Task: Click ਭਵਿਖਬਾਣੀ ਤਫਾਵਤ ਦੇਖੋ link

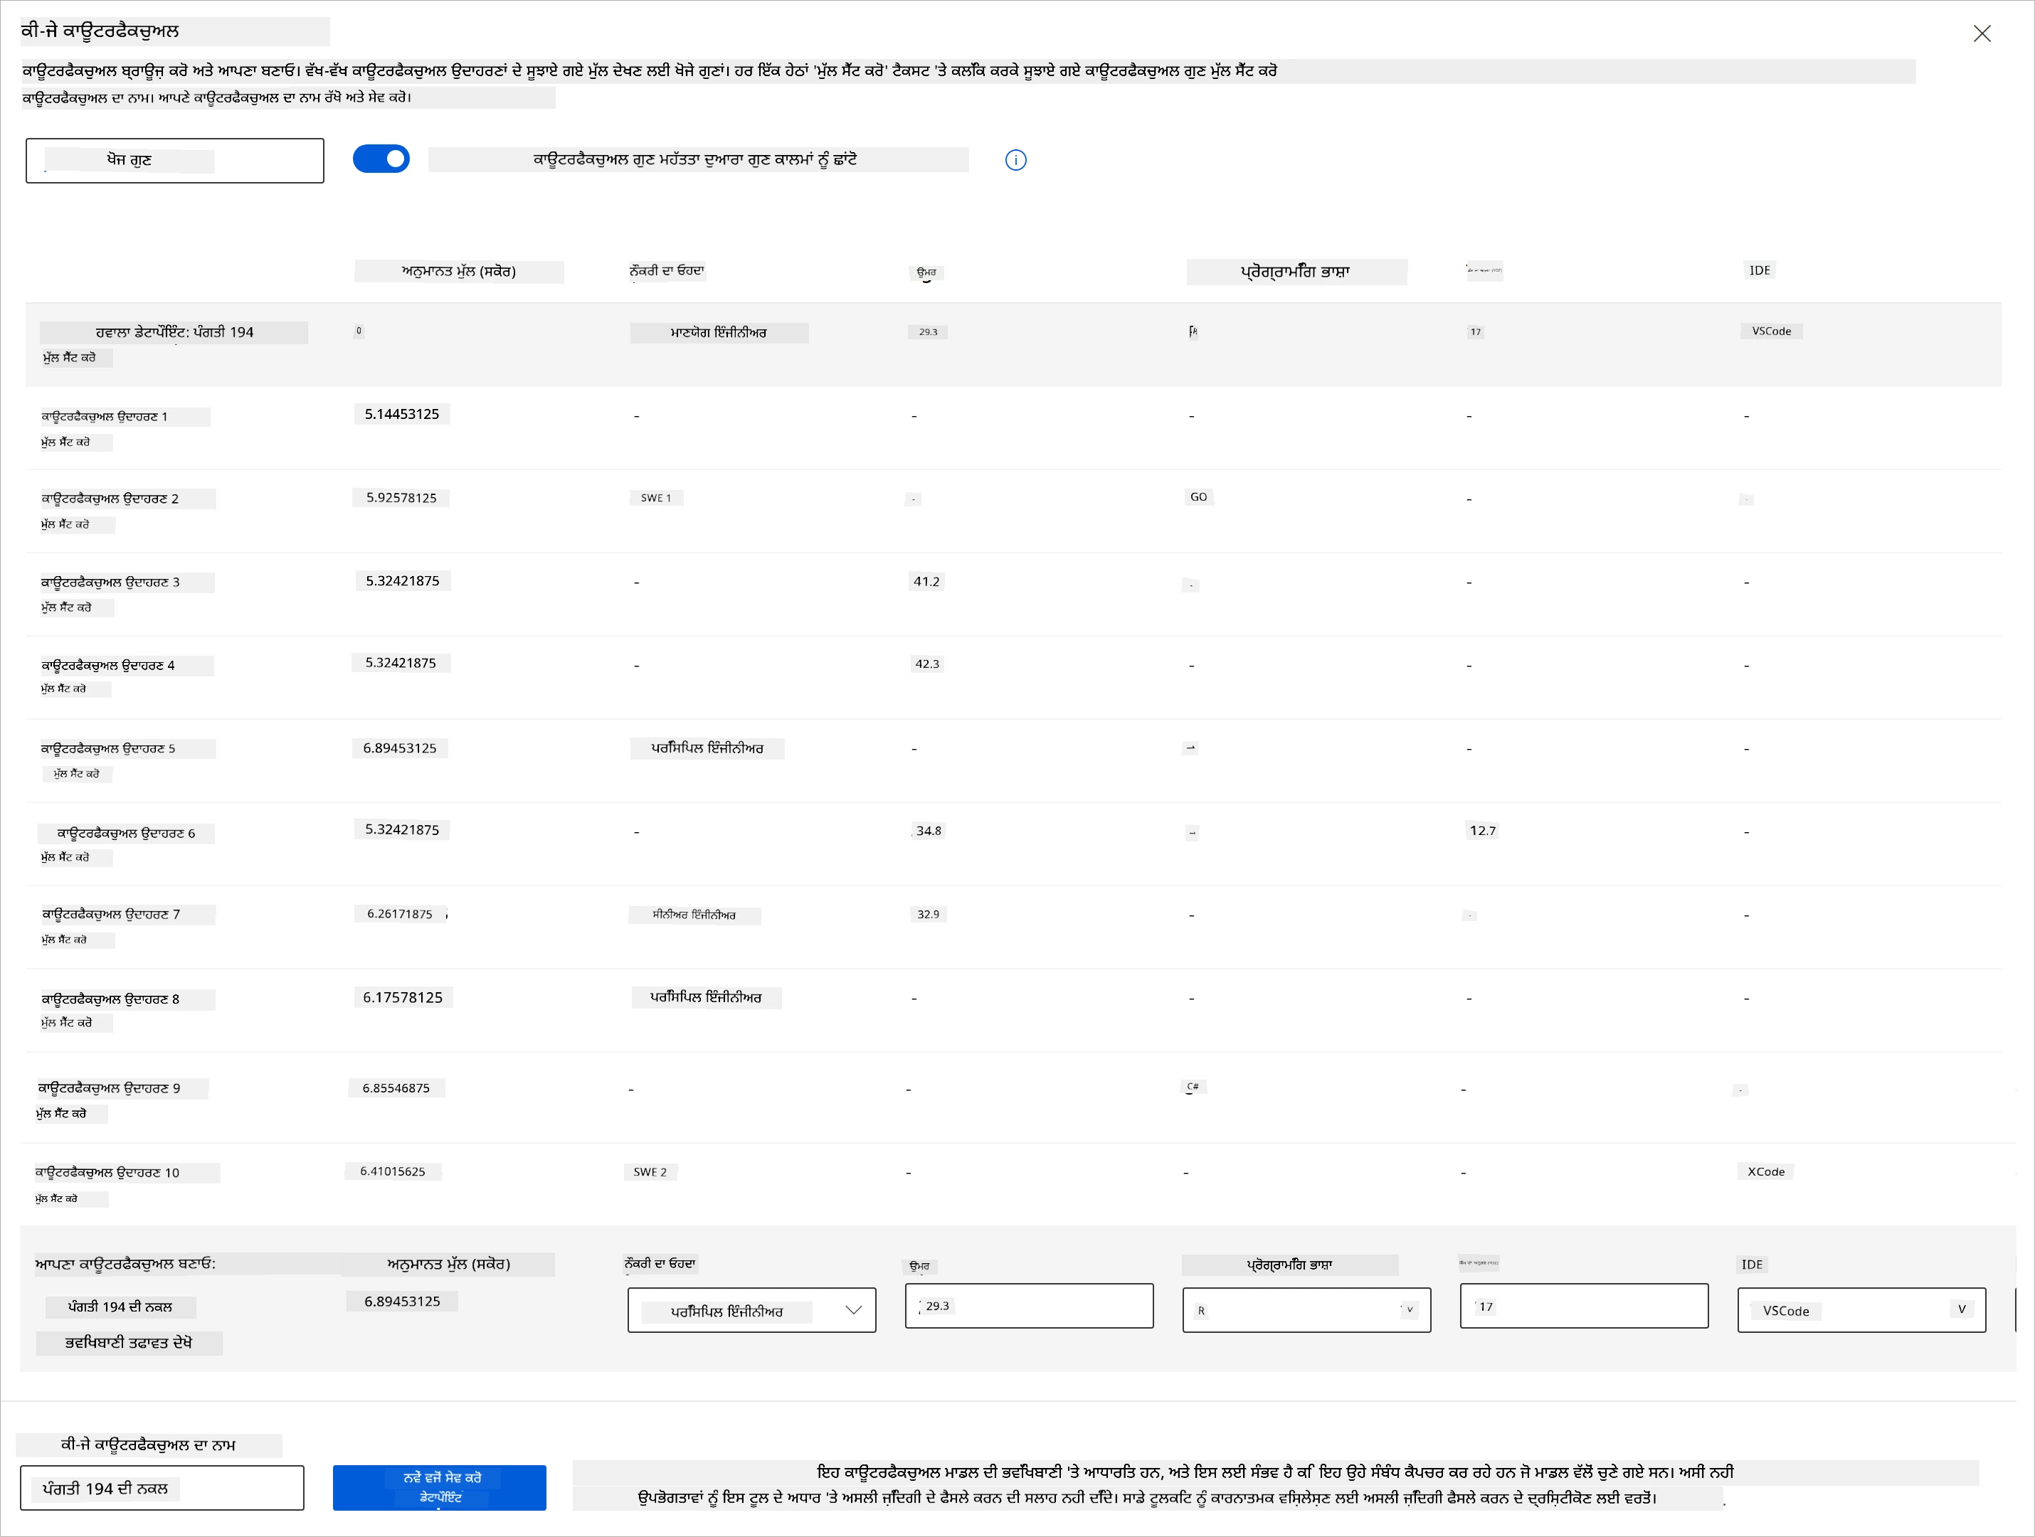Action: tap(129, 1343)
